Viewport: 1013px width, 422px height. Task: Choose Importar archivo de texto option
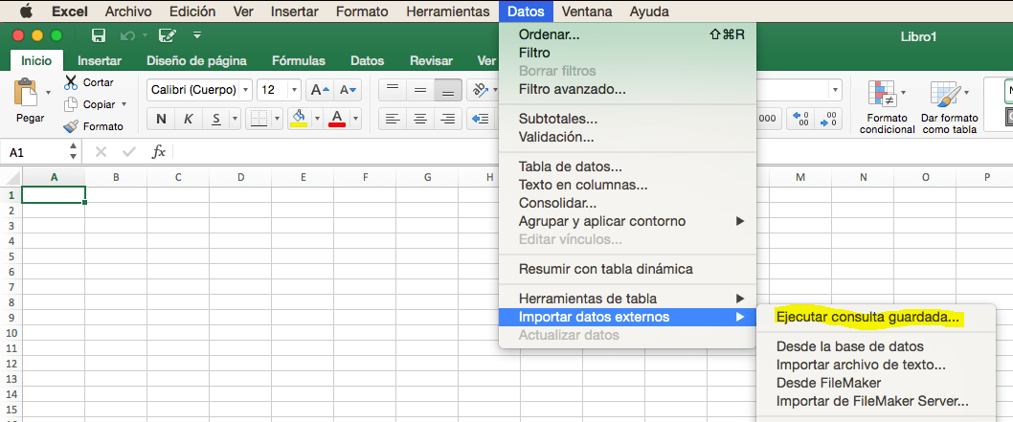point(861,366)
